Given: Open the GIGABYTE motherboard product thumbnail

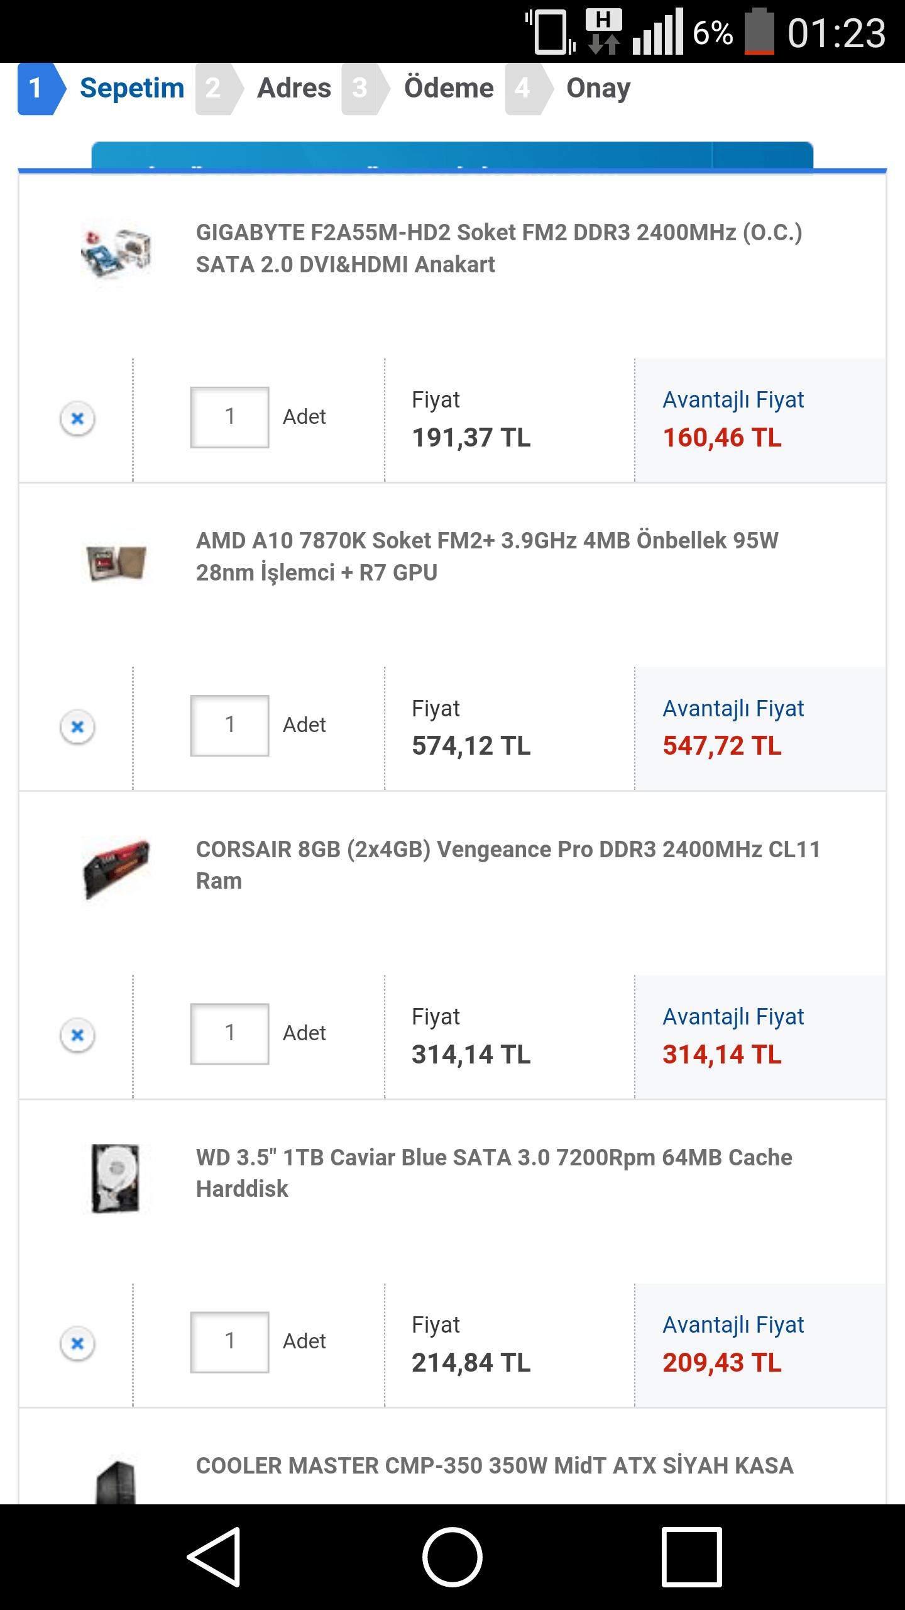Looking at the screenshot, I should 116,253.
